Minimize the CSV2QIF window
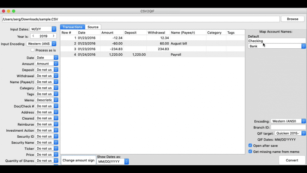 (x=8, y=11)
